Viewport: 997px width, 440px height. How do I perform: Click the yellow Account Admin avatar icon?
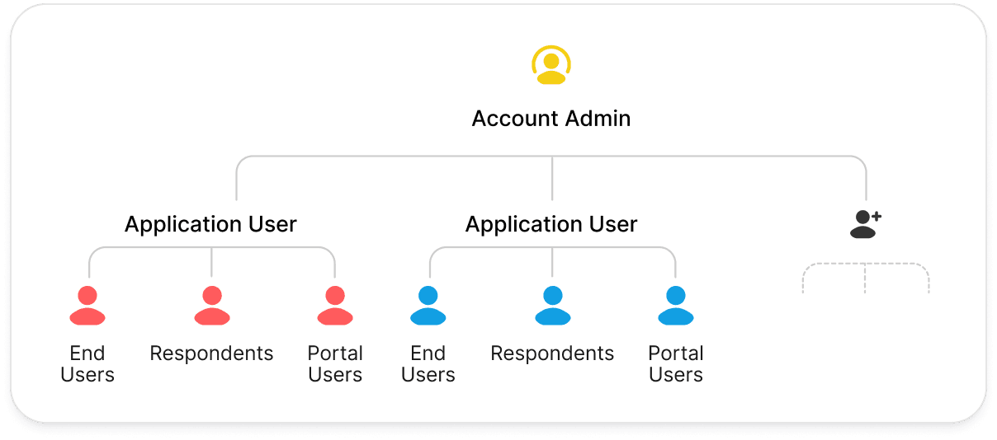[x=551, y=65]
